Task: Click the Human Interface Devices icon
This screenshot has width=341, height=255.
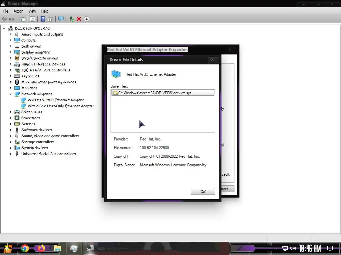Action: point(17,64)
